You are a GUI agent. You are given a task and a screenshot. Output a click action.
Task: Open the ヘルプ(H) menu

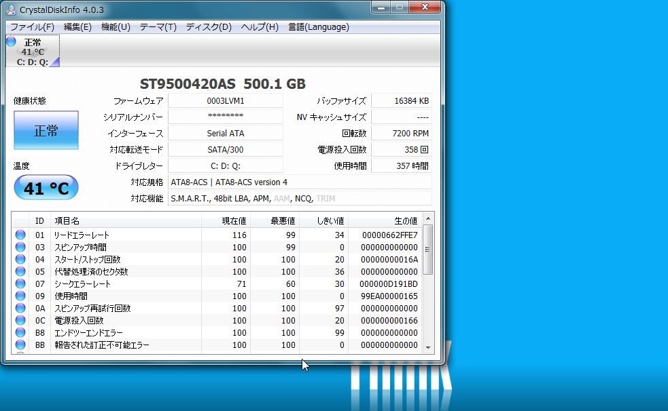260,27
